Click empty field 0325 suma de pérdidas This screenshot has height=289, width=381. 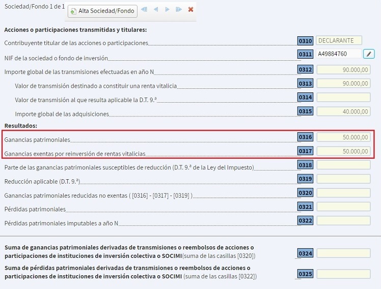pyautogui.click(x=344, y=274)
